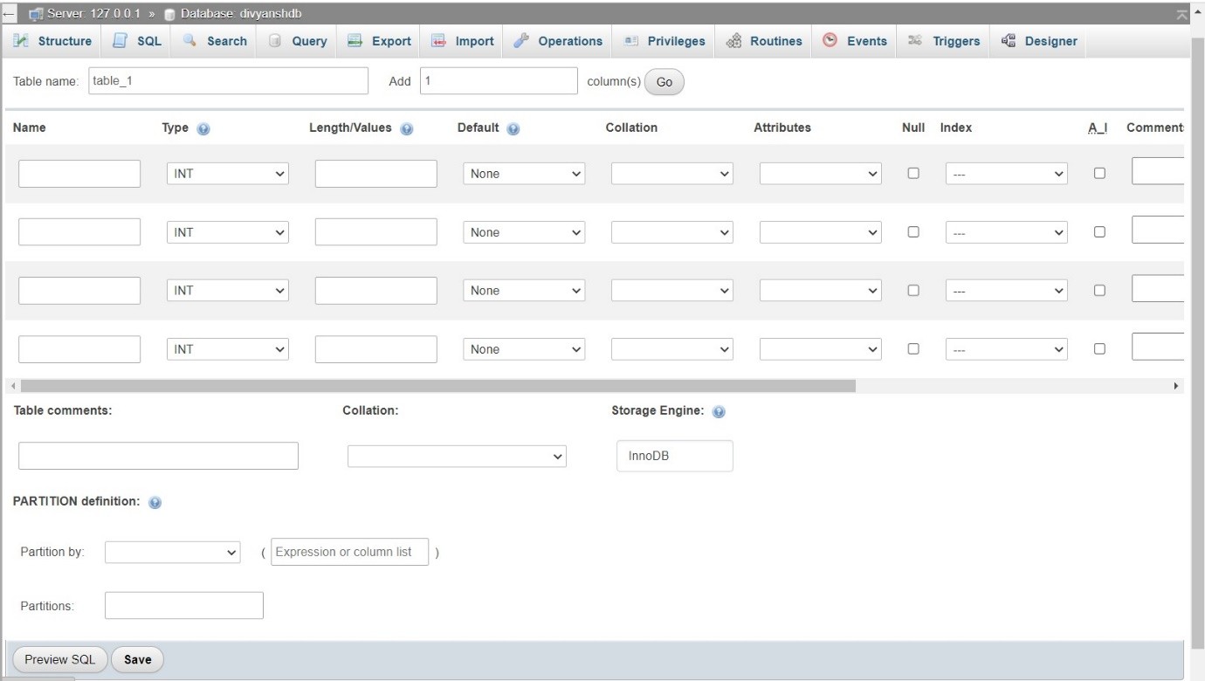Click the Preview SQL button
1205x681 pixels.
(59, 659)
